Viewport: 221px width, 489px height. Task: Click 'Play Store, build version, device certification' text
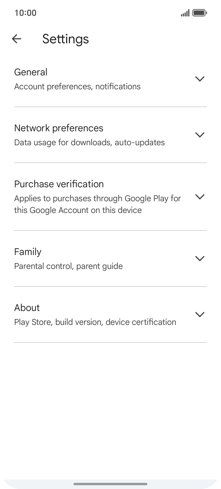(x=95, y=322)
